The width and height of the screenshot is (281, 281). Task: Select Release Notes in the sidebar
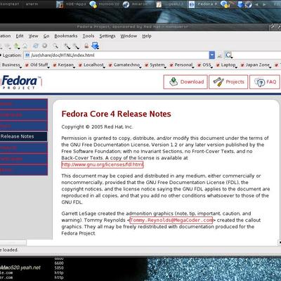[23, 136]
